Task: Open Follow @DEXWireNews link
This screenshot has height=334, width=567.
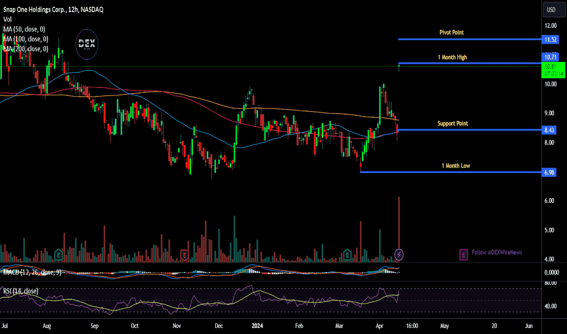Action: coord(497,253)
